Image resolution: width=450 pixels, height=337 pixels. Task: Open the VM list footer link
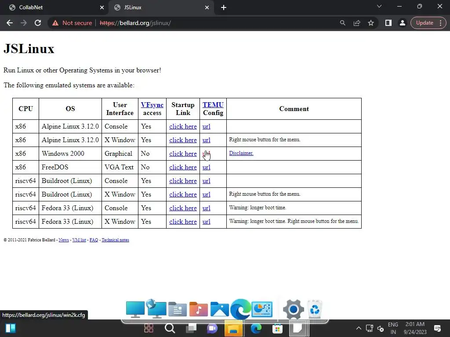[x=79, y=240]
